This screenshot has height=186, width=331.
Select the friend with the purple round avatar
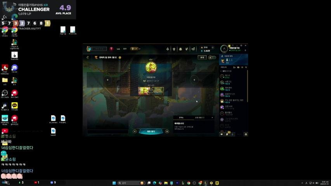233,107
